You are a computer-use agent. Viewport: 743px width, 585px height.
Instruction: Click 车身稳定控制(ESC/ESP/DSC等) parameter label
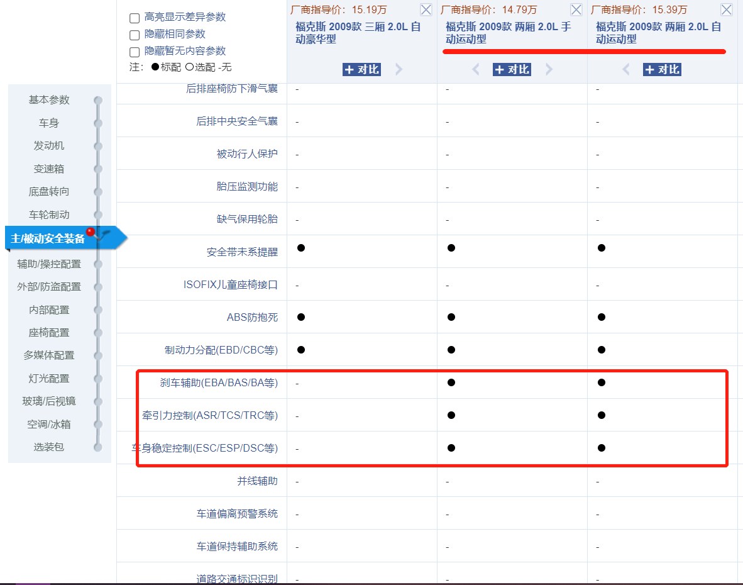click(x=205, y=448)
